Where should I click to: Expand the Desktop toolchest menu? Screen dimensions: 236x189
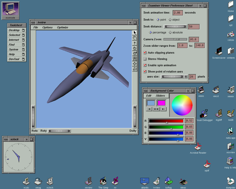click(14, 30)
